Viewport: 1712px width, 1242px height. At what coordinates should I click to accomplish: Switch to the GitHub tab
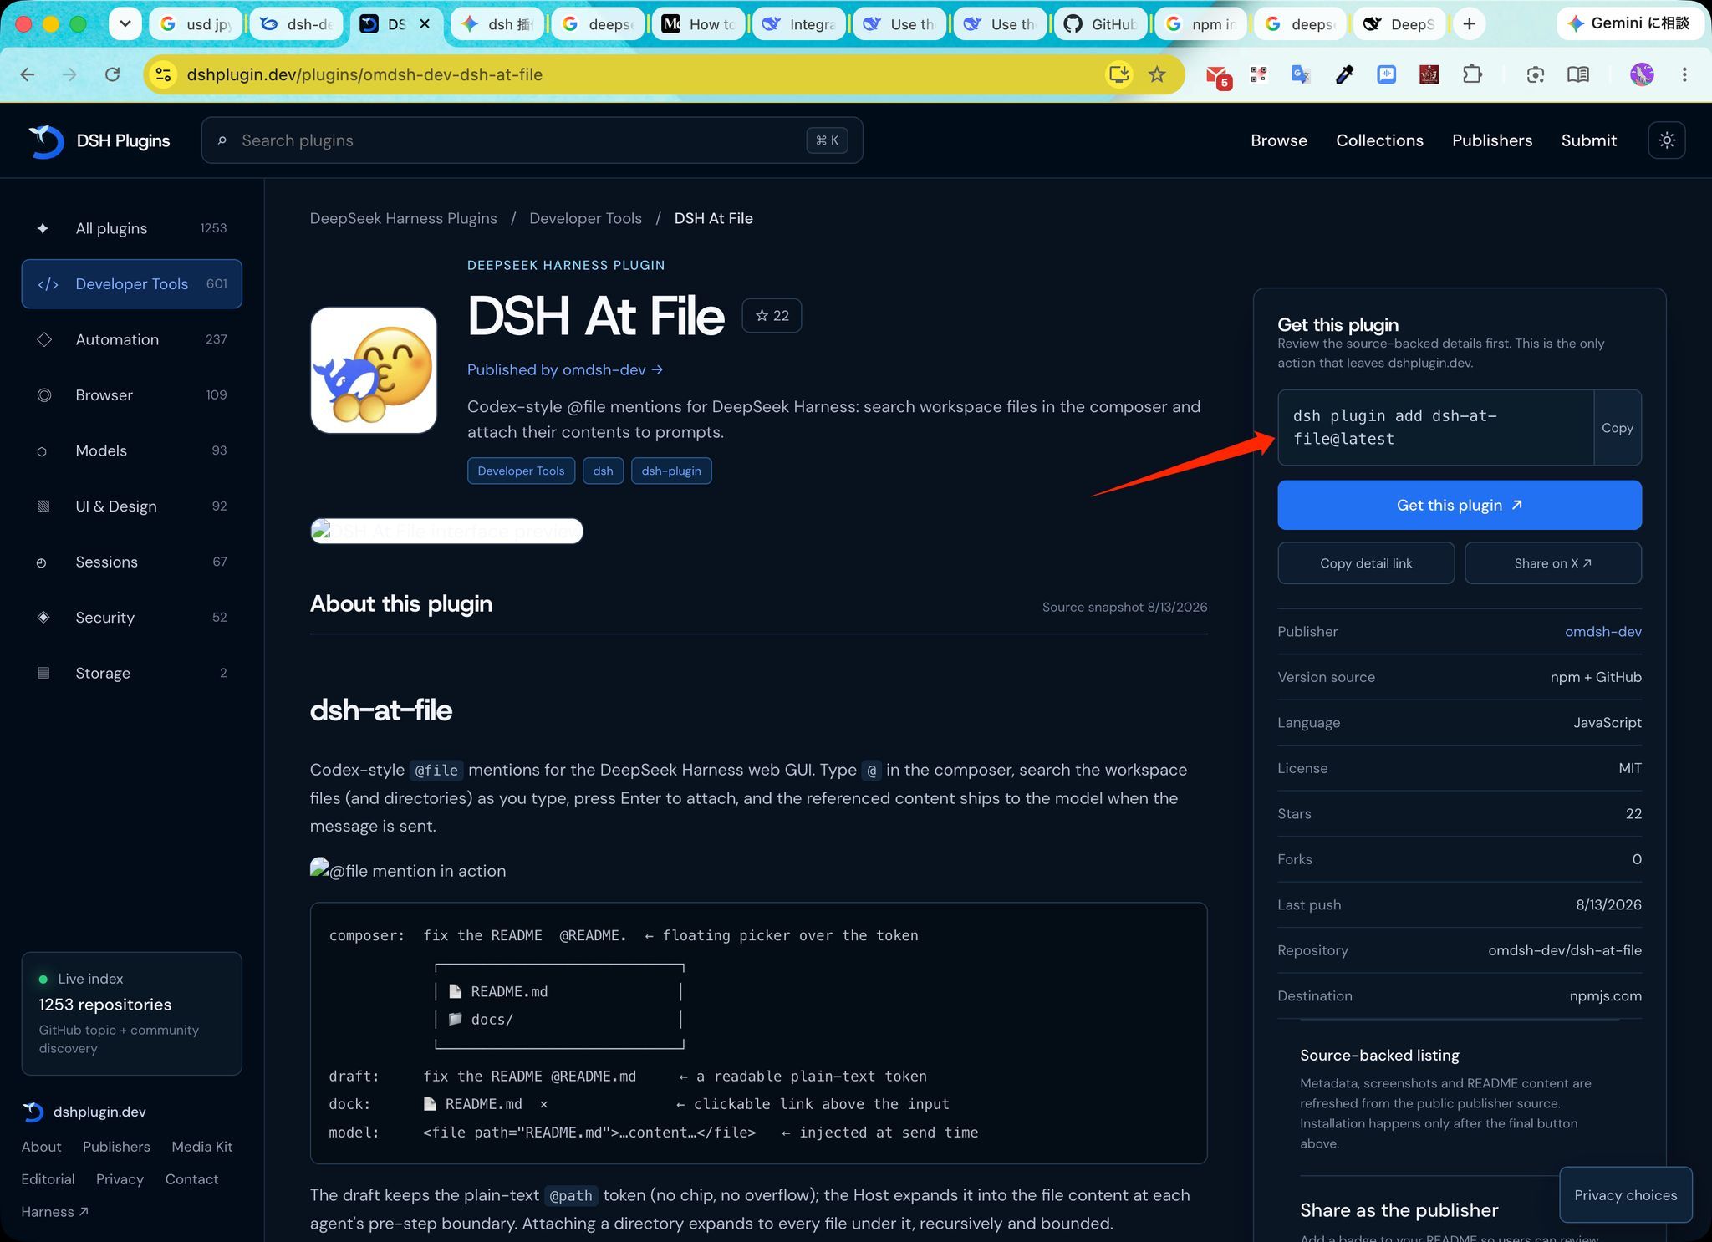(1100, 24)
